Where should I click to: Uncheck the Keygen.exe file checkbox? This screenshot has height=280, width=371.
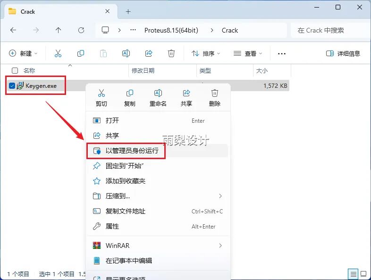(x=12, y=85)
